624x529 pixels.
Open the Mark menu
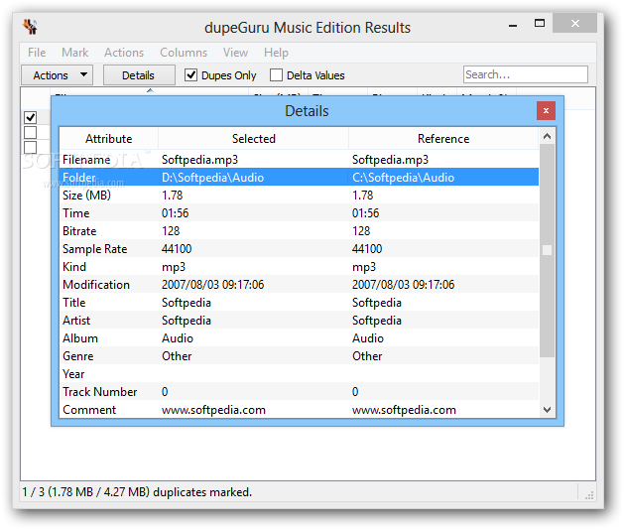[x=74, y=53]
